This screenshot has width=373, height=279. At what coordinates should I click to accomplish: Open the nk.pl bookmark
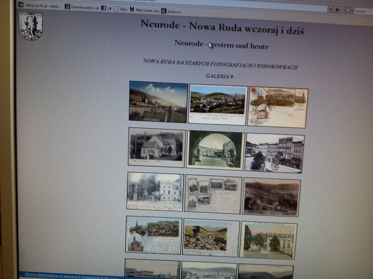coord(40,6)
